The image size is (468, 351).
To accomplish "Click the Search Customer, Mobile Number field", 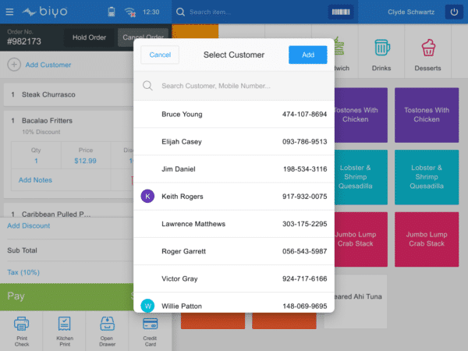I will (x=234, y=86).
